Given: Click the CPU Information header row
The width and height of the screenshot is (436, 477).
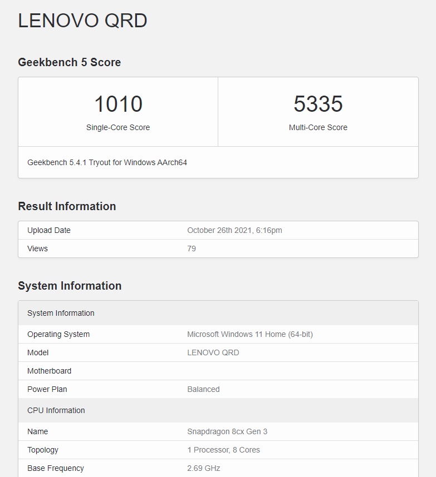Looking at the screenshot, I should point(218,410).
